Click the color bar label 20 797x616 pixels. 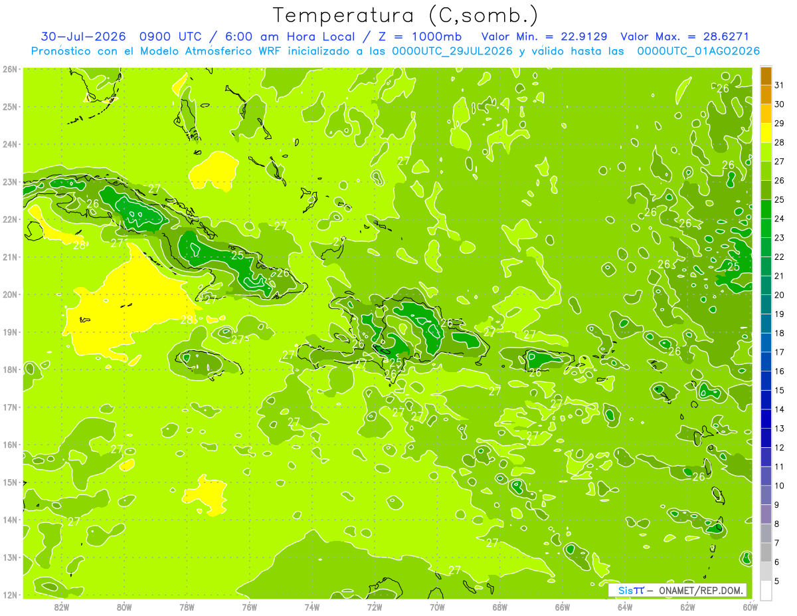[779, 294]
